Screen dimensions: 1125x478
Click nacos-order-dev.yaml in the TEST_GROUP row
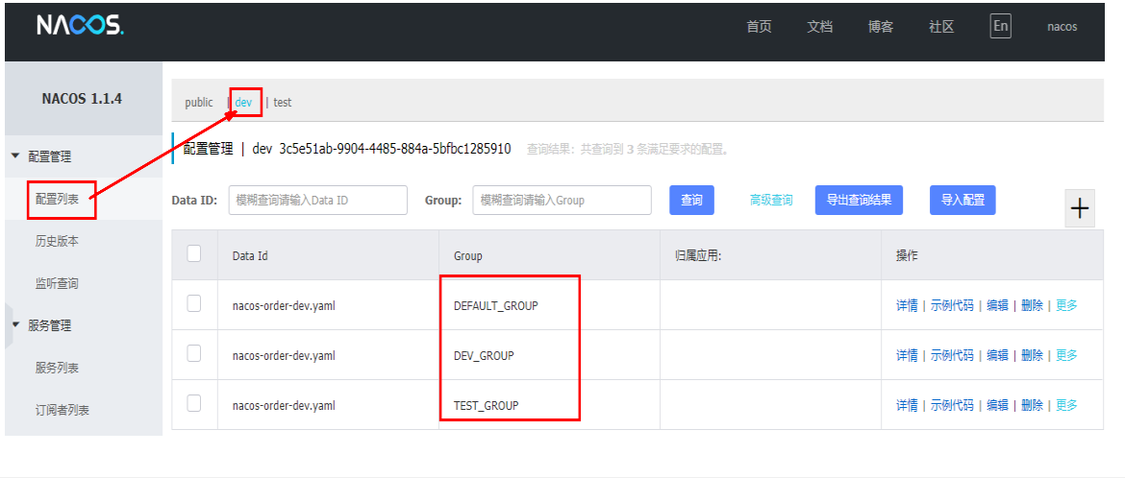pyautogui.click(x=284, y=406)
